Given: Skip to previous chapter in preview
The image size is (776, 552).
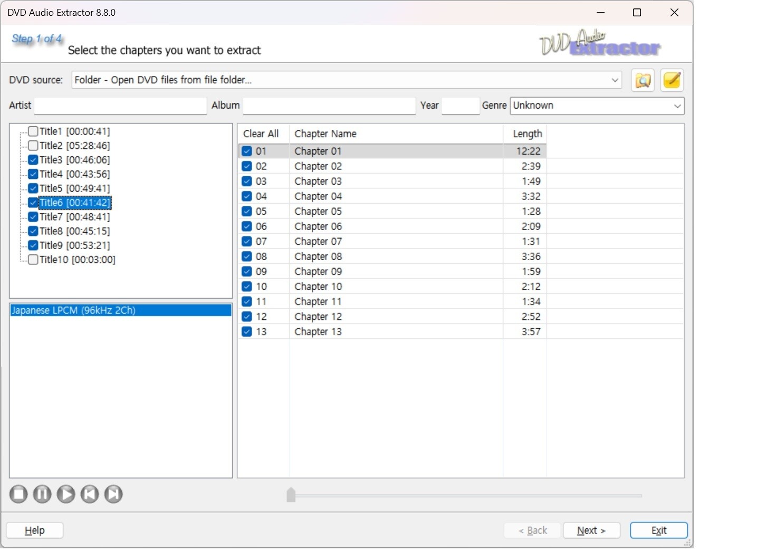Looking at the screenshot, I should 90,494.
